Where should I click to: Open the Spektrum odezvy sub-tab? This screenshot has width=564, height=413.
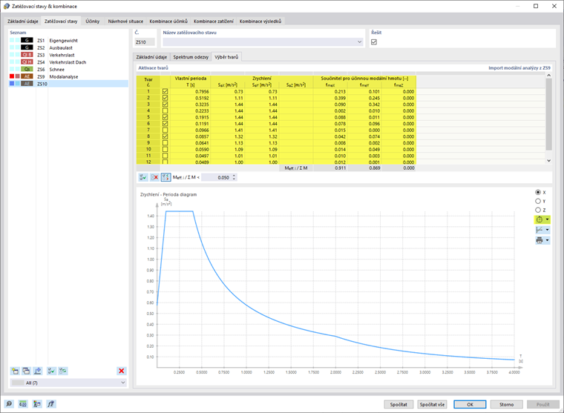pos(191,57)
